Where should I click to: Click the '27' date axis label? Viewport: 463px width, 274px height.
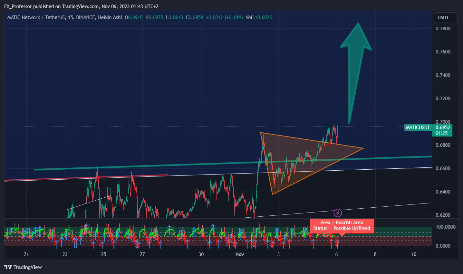pyautogui.click(x=142, y=254)
